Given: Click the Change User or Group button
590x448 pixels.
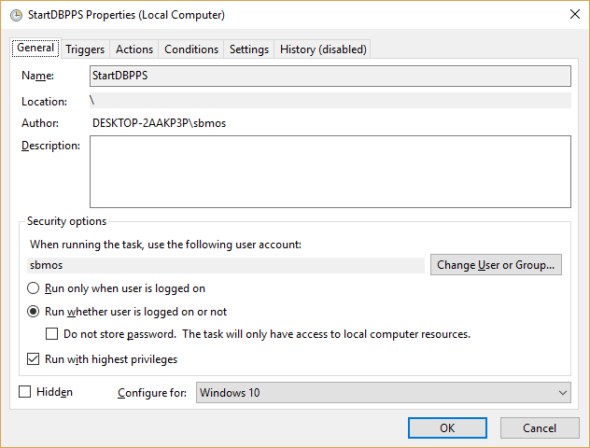Looking at the screenshot, I should [x=496, y=265].
